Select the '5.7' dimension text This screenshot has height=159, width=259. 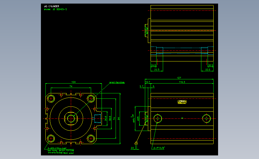[x=142, y=86]
